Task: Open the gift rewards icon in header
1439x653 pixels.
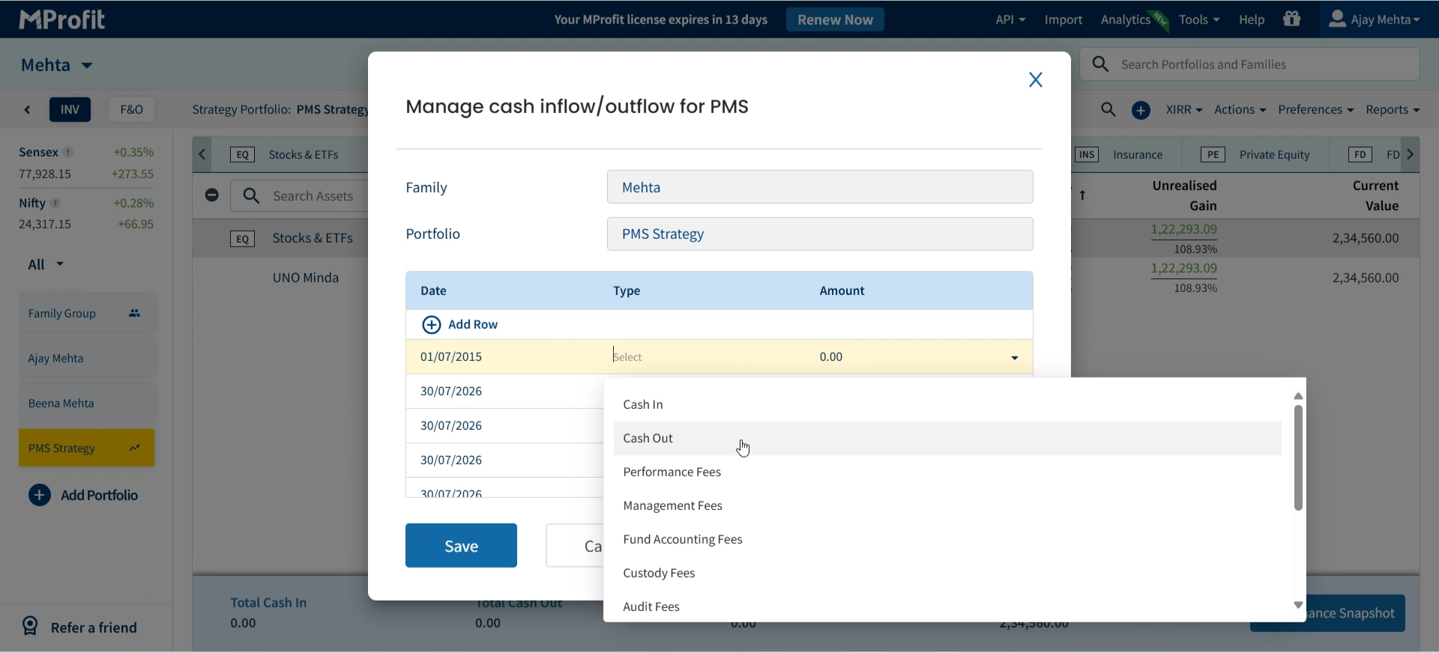Action: coord(1291,19)
